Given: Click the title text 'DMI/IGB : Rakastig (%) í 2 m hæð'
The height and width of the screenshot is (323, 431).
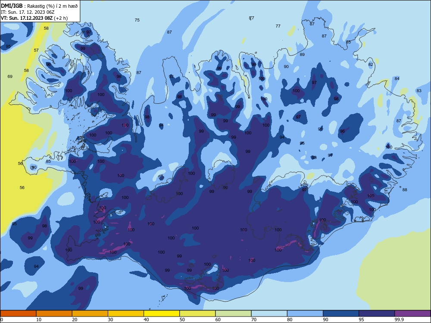Looking at the screenshot, I should point(39,6).
